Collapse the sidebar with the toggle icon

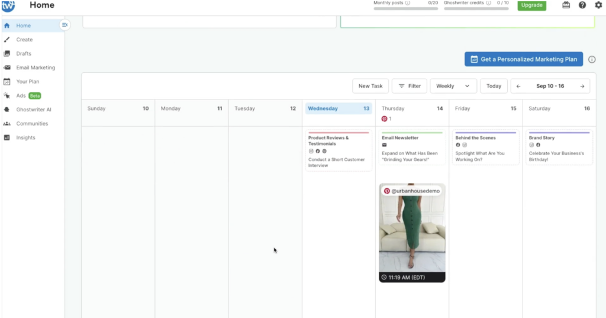pyautogui.click(x=65, y=25)
